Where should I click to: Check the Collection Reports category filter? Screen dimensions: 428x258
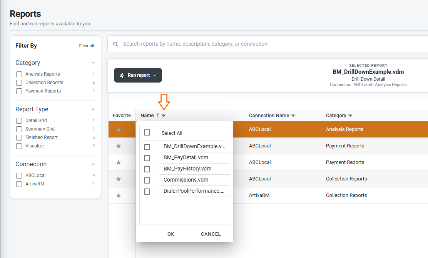19,83
